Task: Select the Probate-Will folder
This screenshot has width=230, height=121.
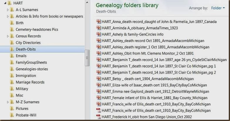Action: pyautogui.click(x=26, y=115)
